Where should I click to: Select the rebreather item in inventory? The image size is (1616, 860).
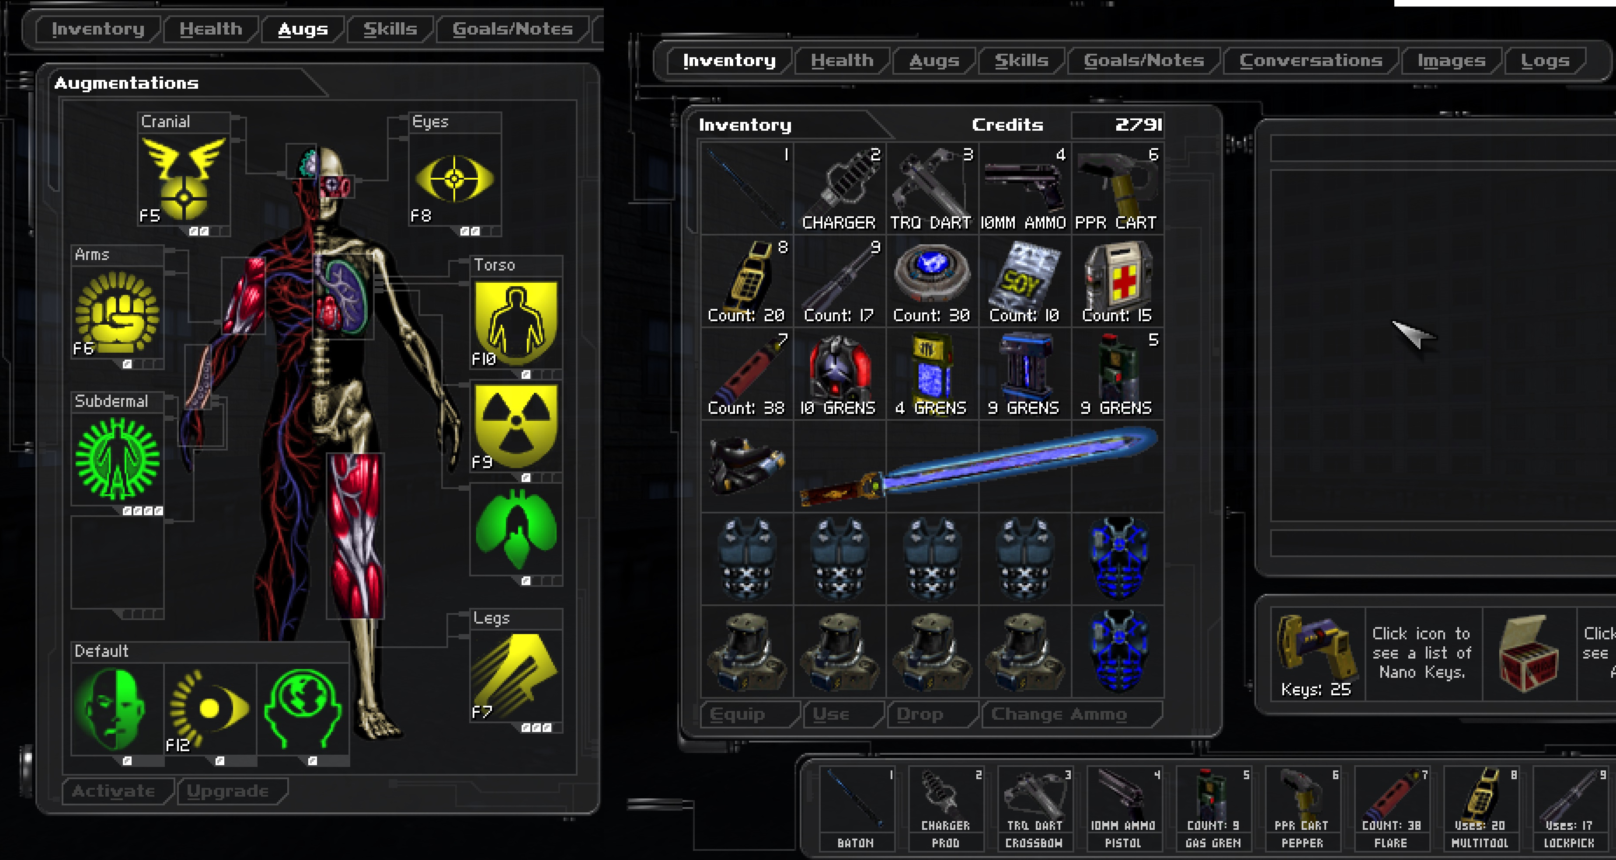(x=747, y=466)
